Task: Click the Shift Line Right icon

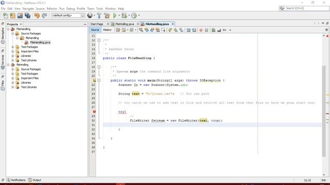Action: tap(194, 30)
